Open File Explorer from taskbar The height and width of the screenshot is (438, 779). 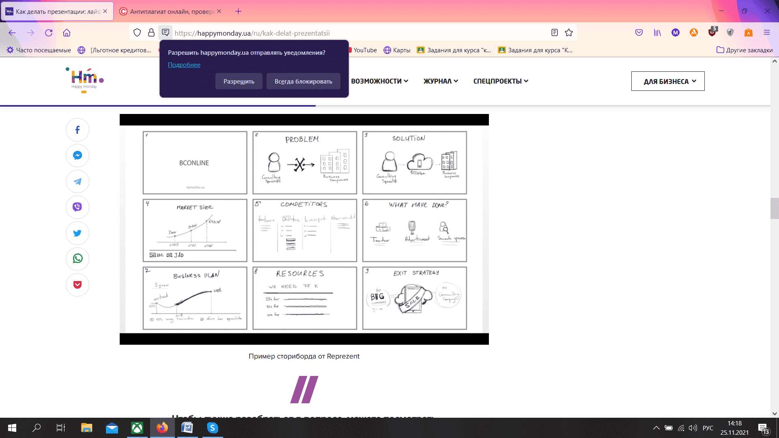[x=86, y=428]
